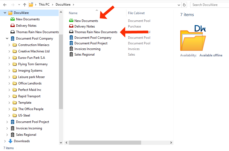Click New Documents tray icon in file list

71,20
